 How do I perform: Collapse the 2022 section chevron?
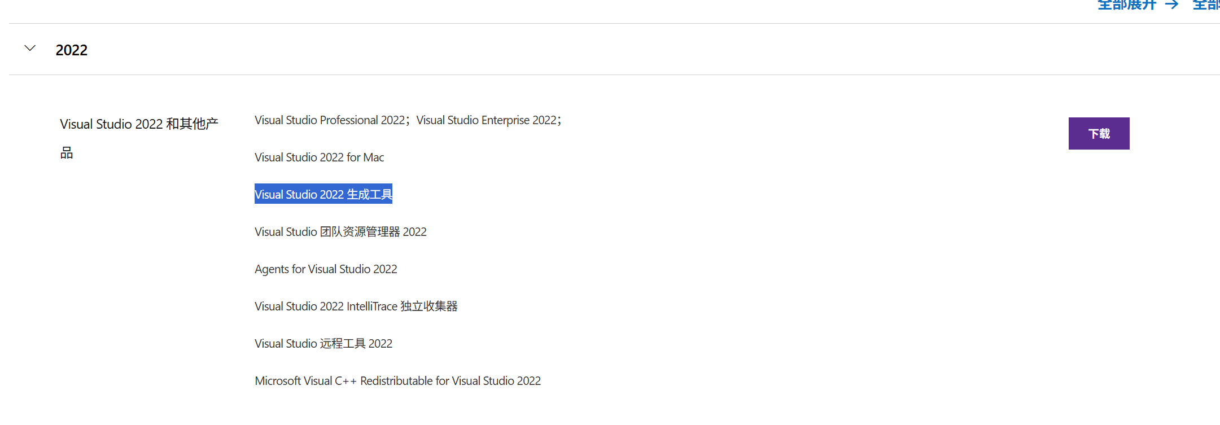[x=30, y=49]
